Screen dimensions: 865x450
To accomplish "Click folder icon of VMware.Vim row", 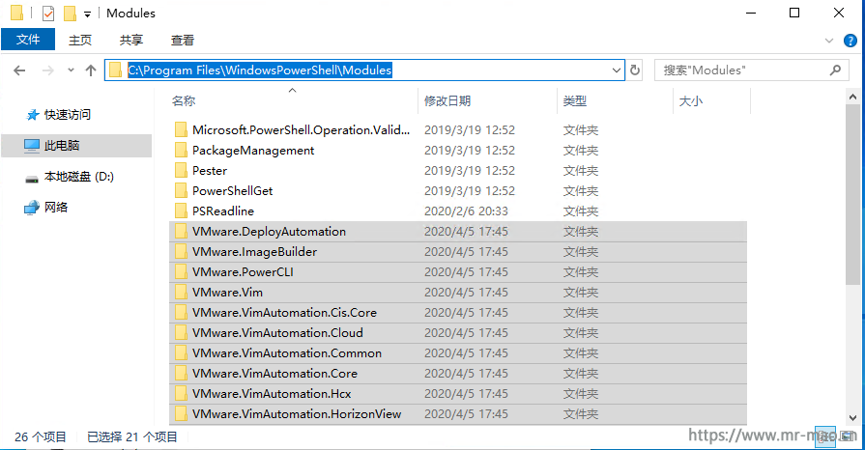I will (181, 292).
